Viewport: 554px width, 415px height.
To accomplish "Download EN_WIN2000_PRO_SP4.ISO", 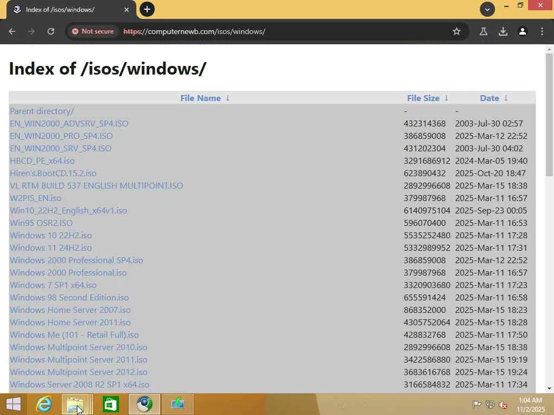I will 61,136.
